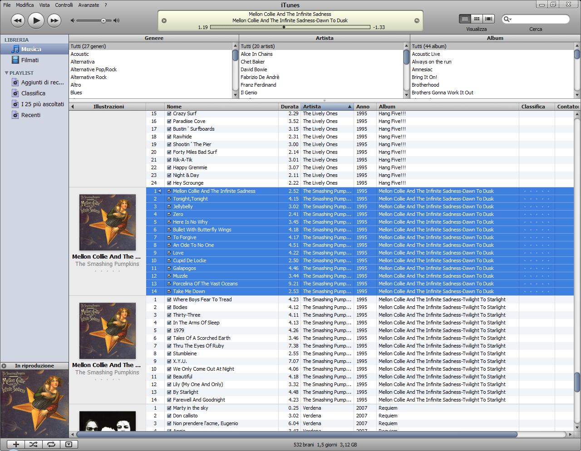Open the Modifica menu
581x451 pixels.
click(x=25, y=5)
